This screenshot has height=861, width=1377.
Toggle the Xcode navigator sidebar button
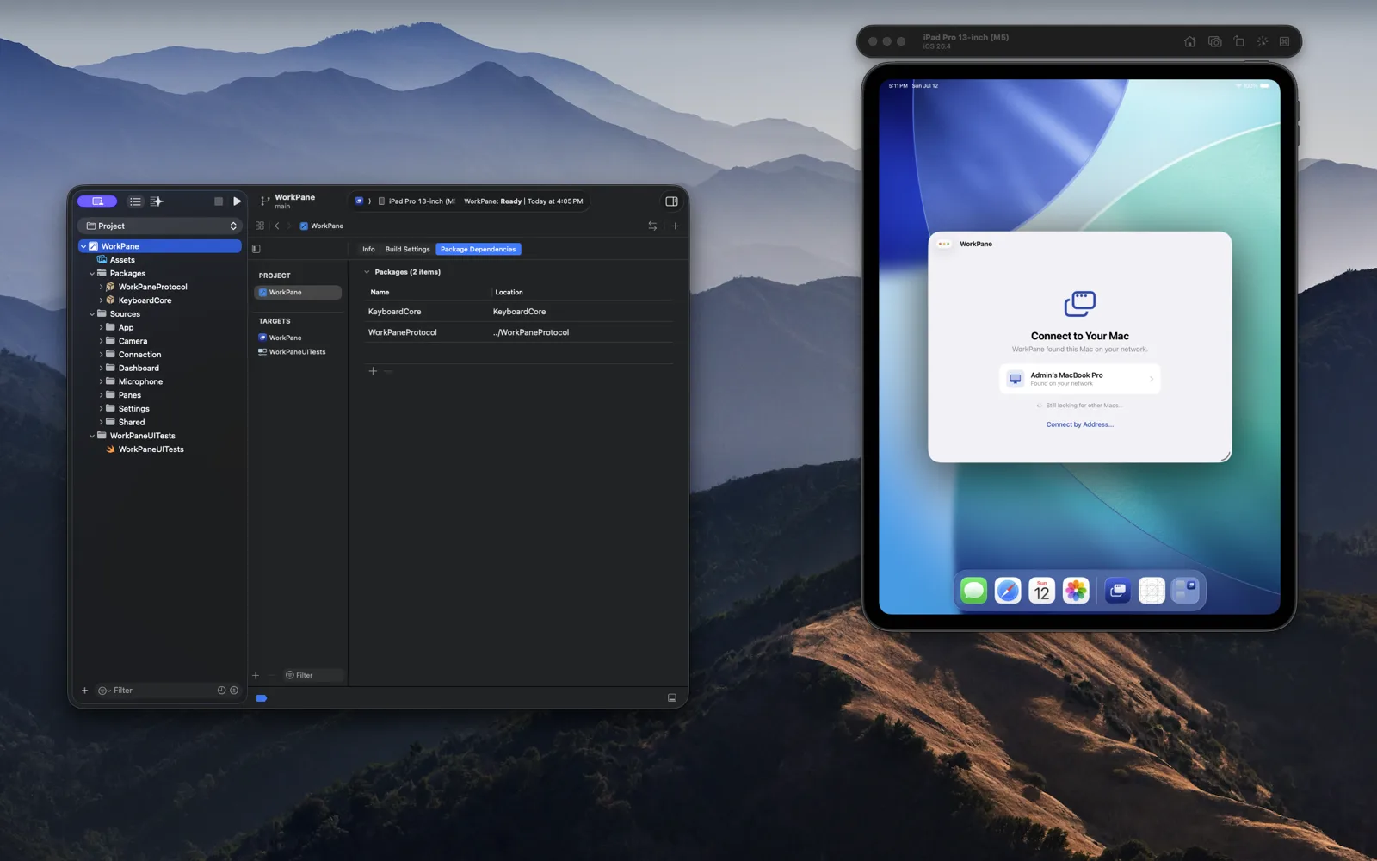pyautogui.click(x=97, y=201)
